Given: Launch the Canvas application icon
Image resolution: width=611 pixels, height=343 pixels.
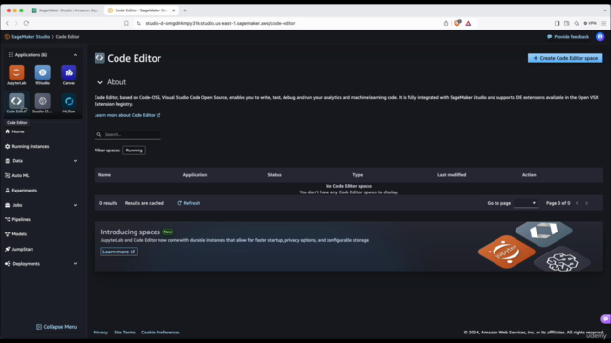Looking at the screenshot, I should [x=69, y=72].
